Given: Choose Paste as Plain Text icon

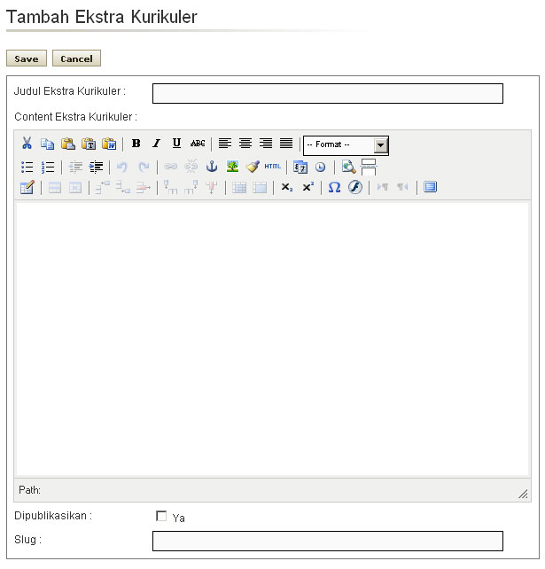Looking at the screenshot, I should [89, 144].
